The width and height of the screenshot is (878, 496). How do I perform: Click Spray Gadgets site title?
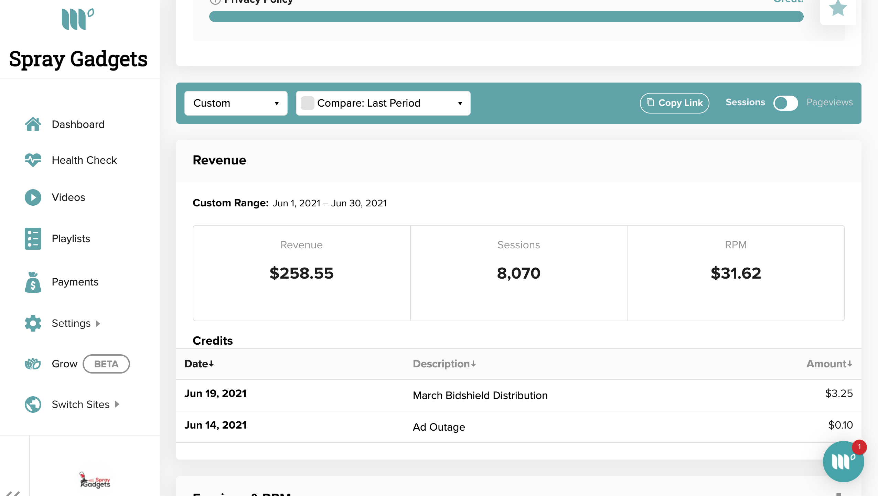coord(78,59)
